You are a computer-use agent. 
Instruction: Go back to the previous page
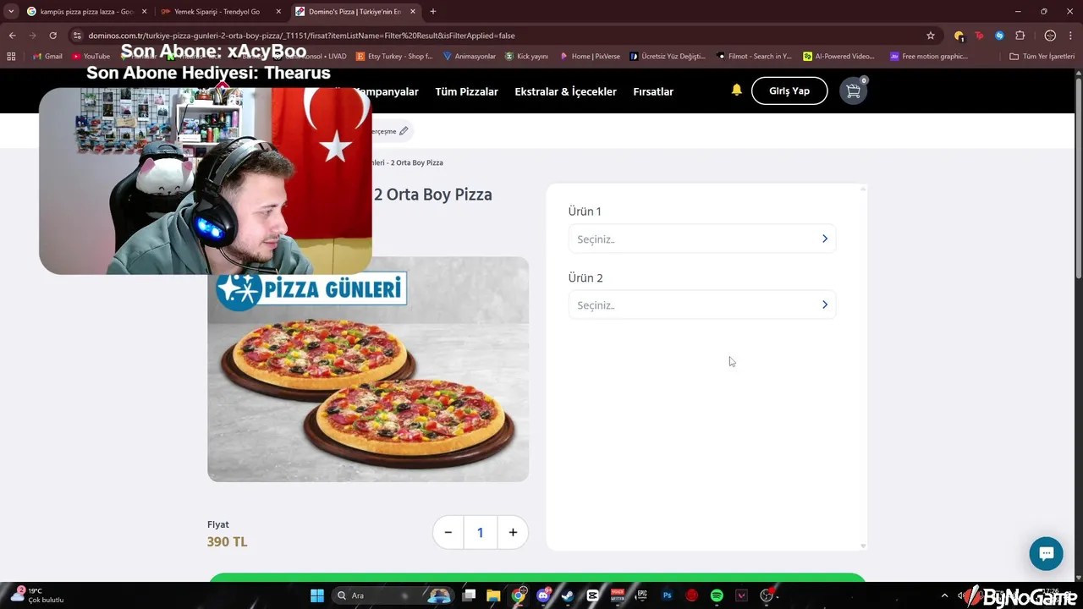[x=12, y=36]
